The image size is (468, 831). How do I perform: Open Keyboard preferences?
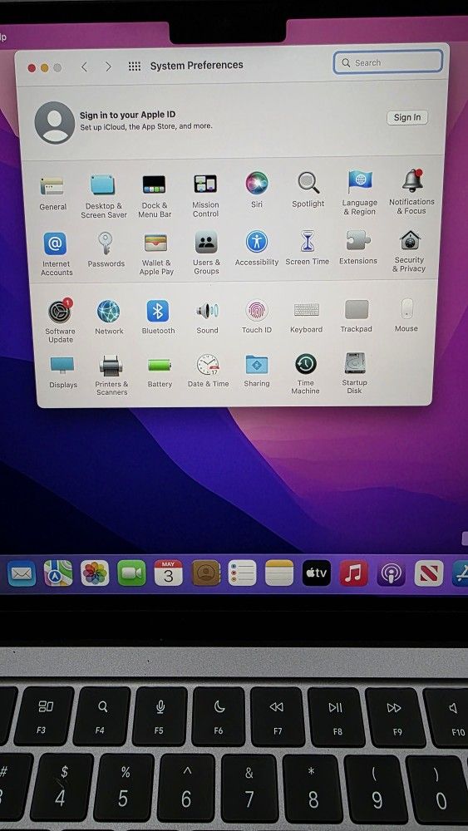(307, 309)
